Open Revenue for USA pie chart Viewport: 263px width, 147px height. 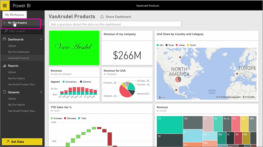coord(127,84)
